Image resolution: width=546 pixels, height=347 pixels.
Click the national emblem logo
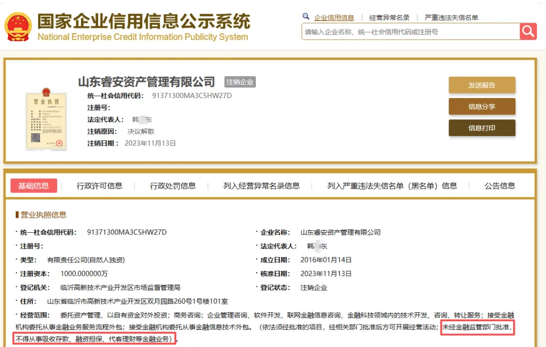coord(18,27)
